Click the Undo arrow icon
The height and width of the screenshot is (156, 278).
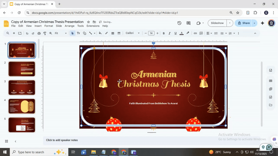tap(27, 33)
